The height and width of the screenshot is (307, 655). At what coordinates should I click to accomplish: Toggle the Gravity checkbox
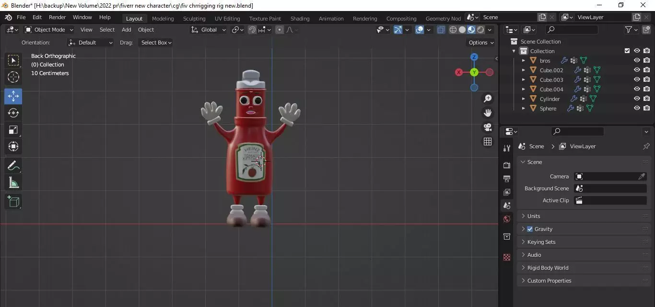point(530,229)
